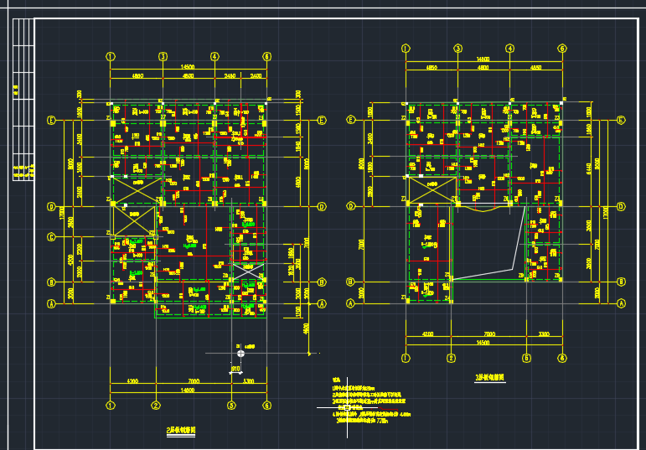The height and width of the screenshot is (450, 646).
Task: Click the '2400' dimension above the 2F plan
Action: coord(256,75)
